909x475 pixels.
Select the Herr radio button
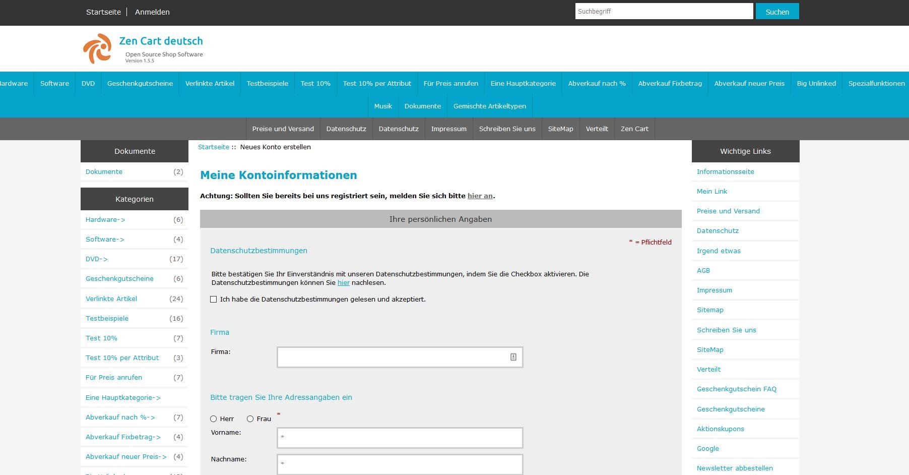click(213, 418)
